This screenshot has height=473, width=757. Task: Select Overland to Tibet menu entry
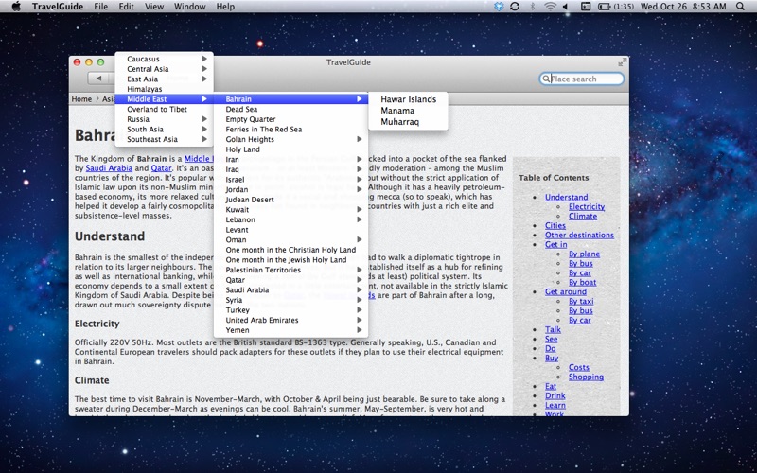coord(164,109)
